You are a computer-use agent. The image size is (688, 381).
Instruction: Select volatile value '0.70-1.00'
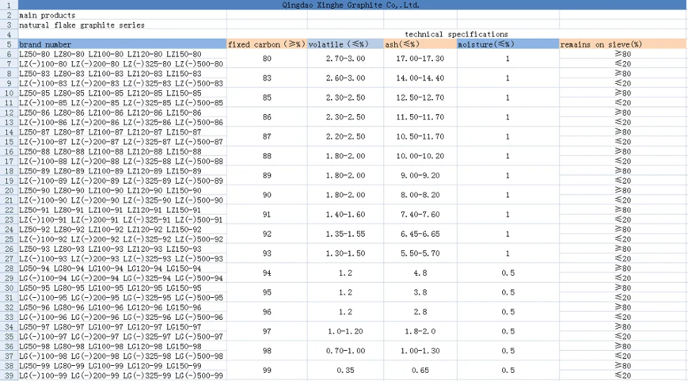click(x=345, y=351)
